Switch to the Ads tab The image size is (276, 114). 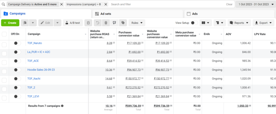coord(230,14)
